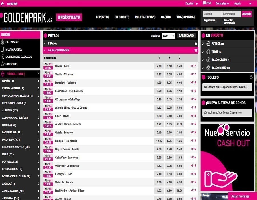Collapse the LaLiga Santander chevron

45,50
